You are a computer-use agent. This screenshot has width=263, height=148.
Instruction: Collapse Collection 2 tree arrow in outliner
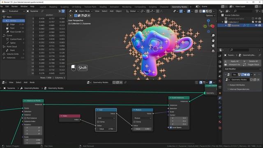tap(223, 22)
